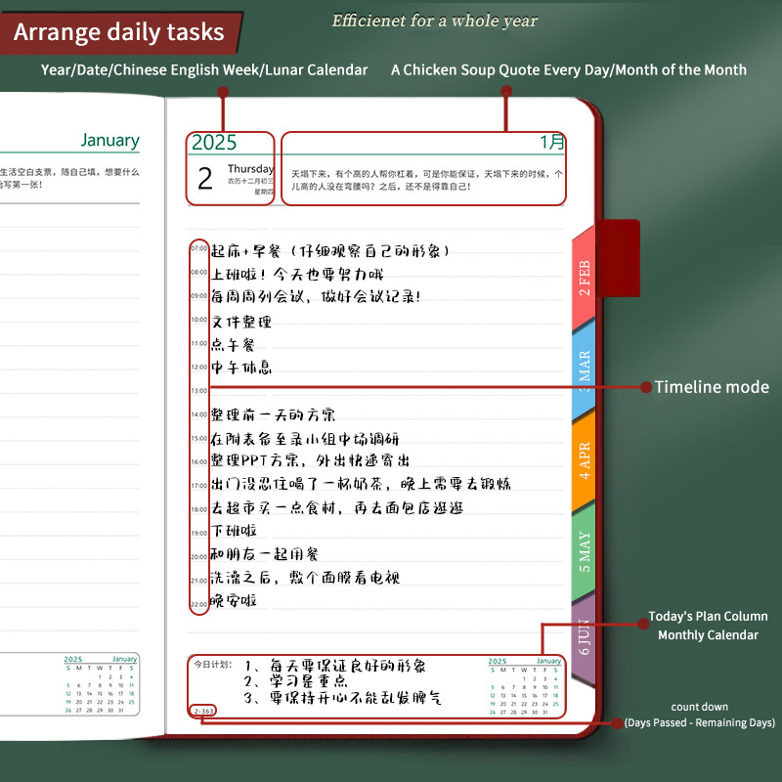Click the Today's Plan Column label
The height and width of the screenshot is (782, 782).
click(708, 617)
